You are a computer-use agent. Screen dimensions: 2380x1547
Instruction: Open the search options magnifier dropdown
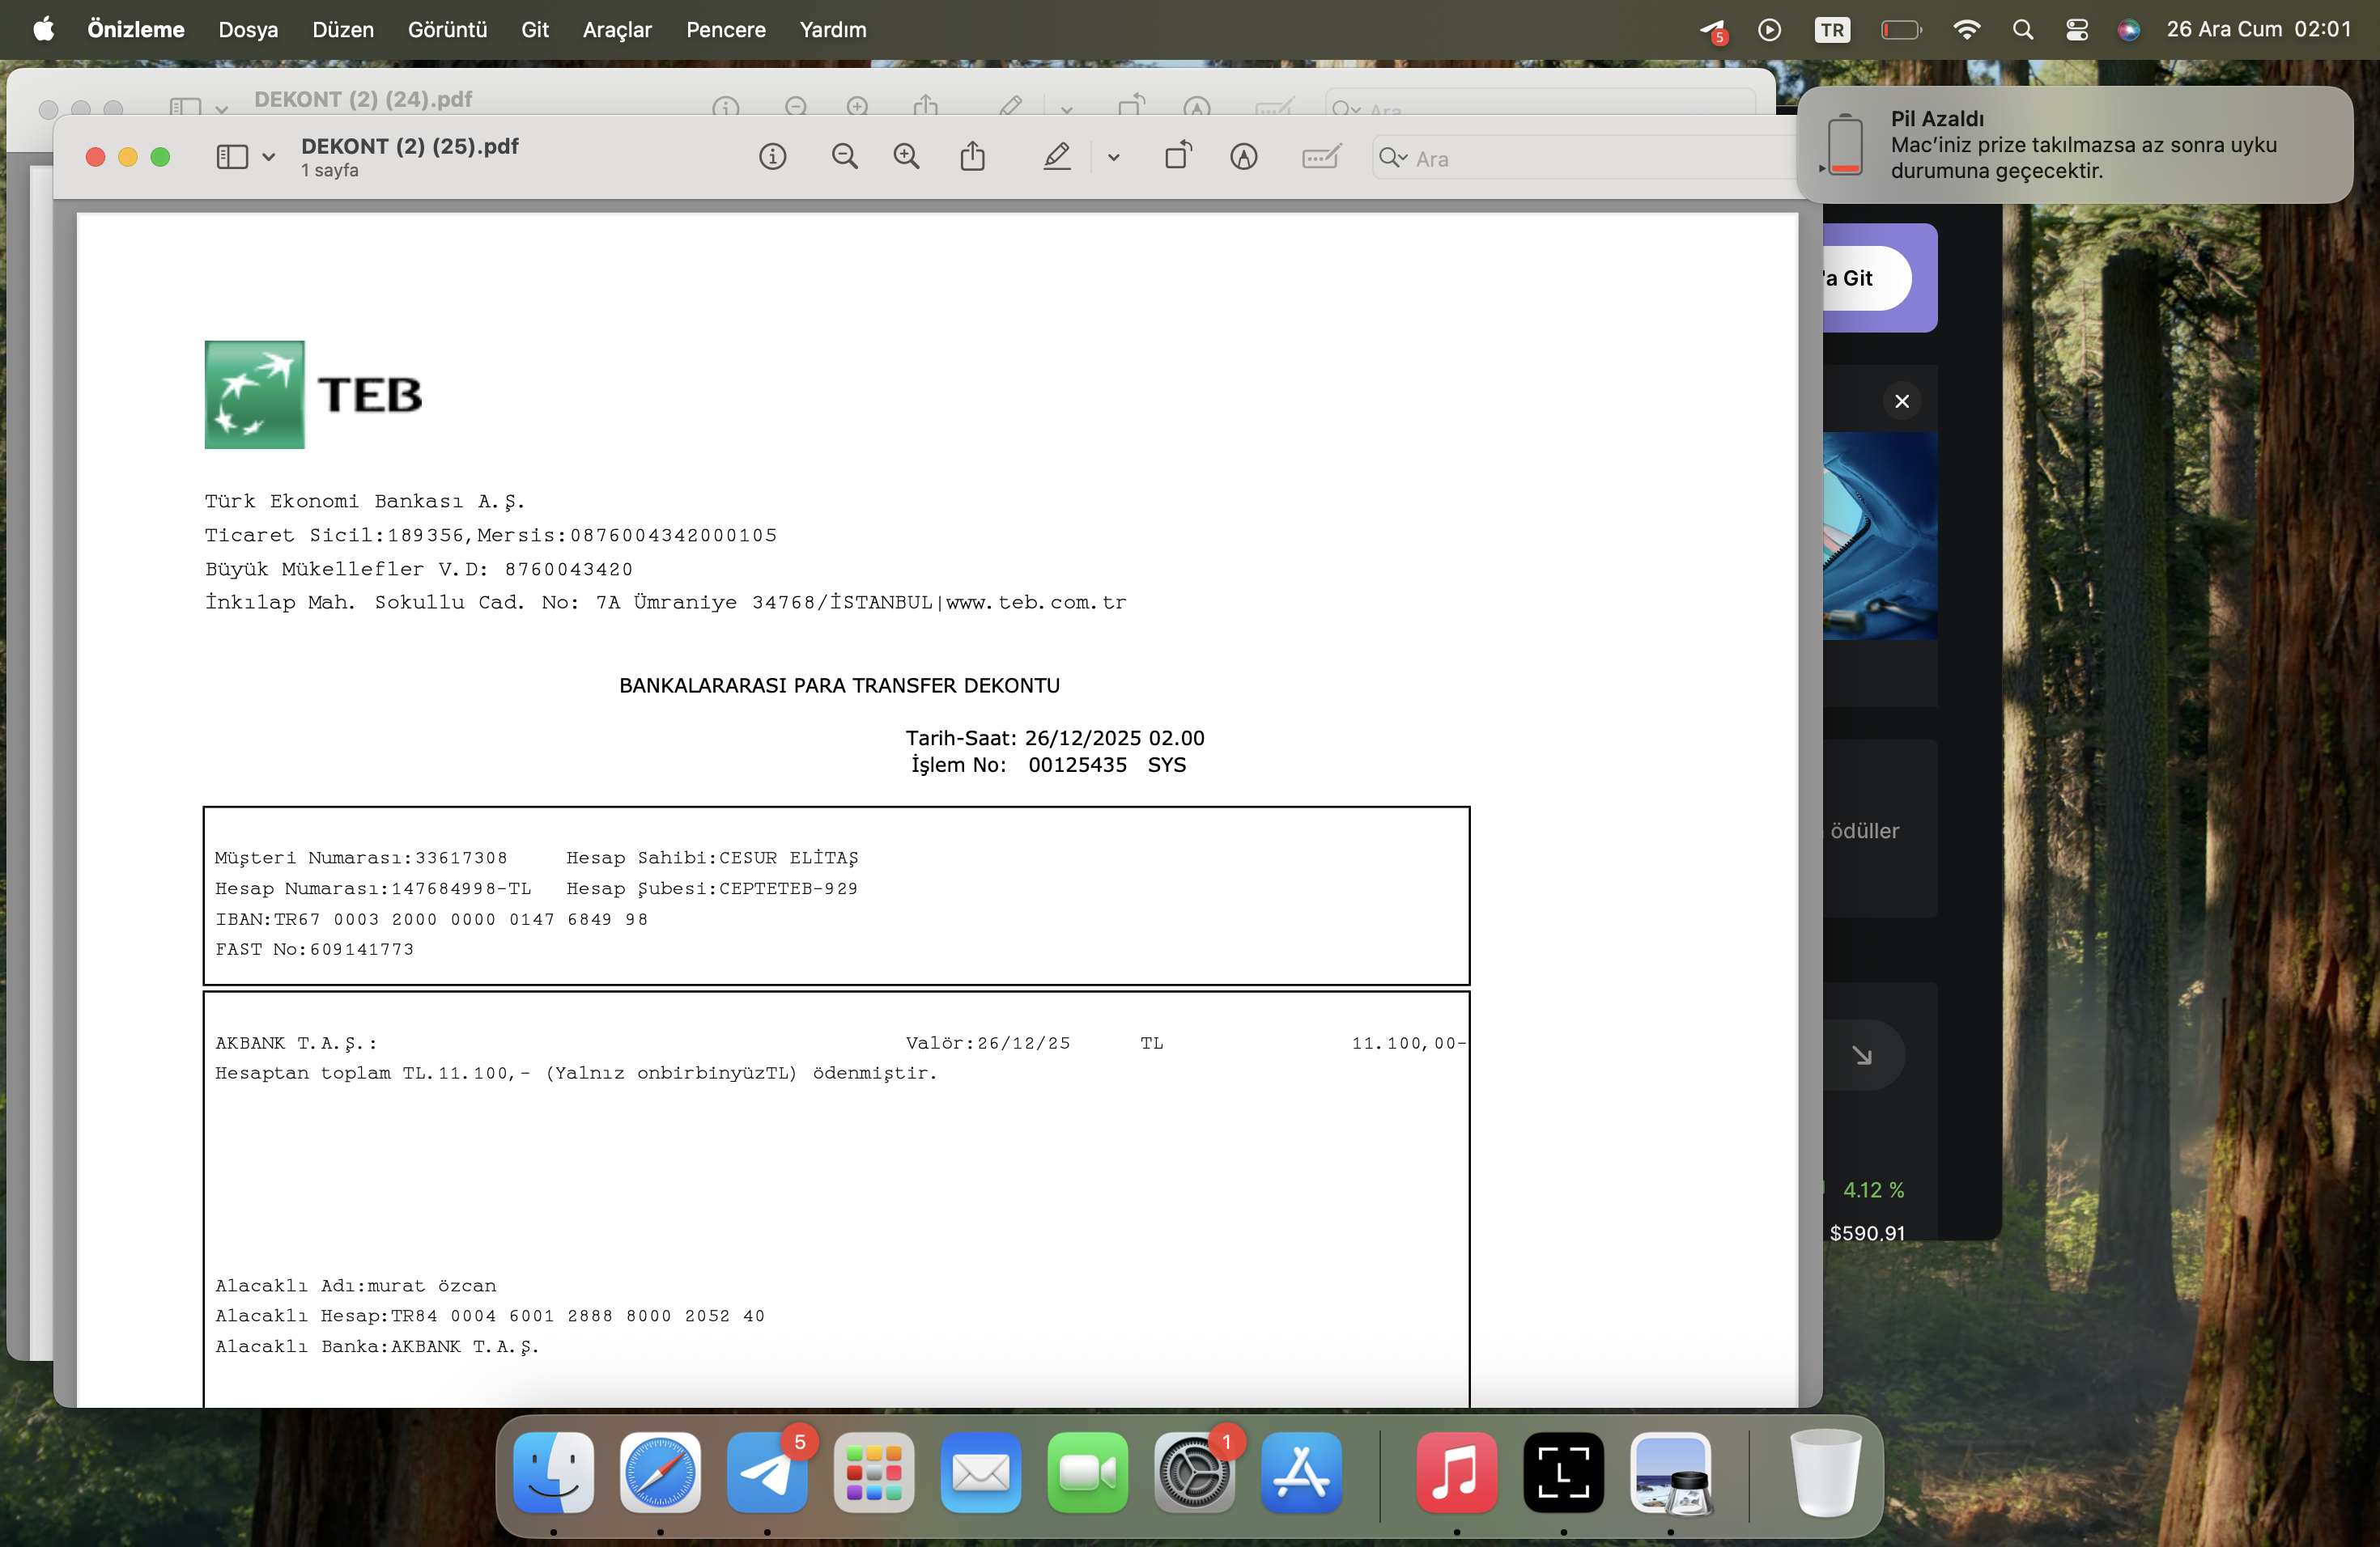click(x=1393, y=158)
